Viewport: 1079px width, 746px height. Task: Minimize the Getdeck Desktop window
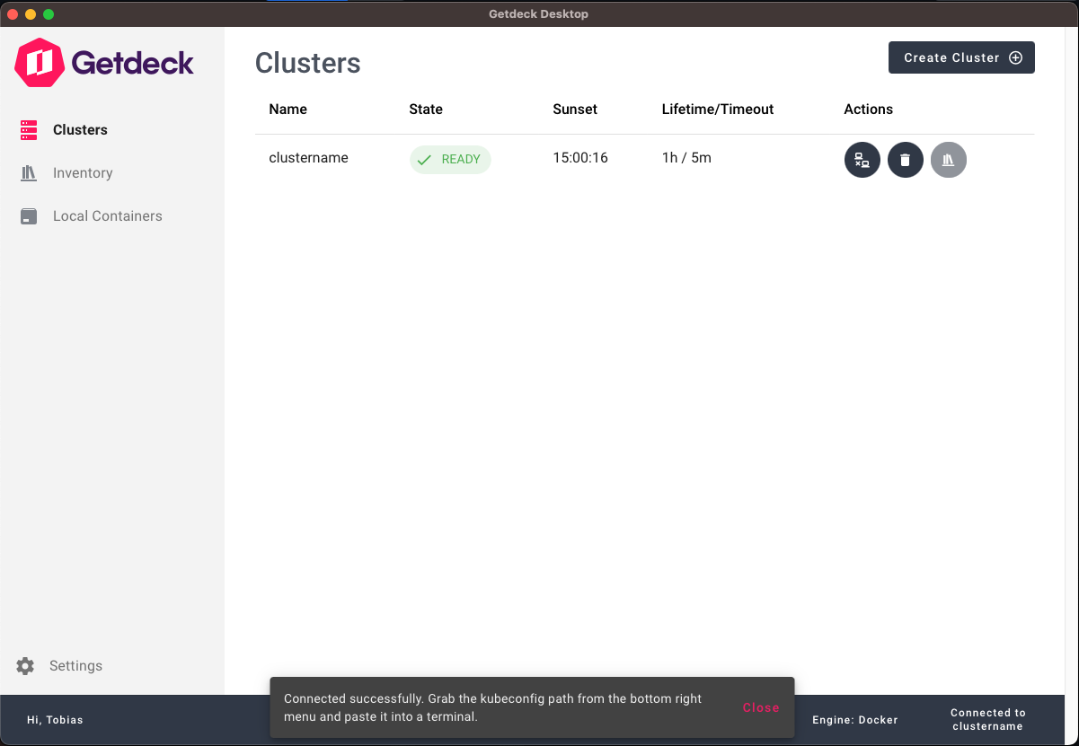tap(31, 14)
